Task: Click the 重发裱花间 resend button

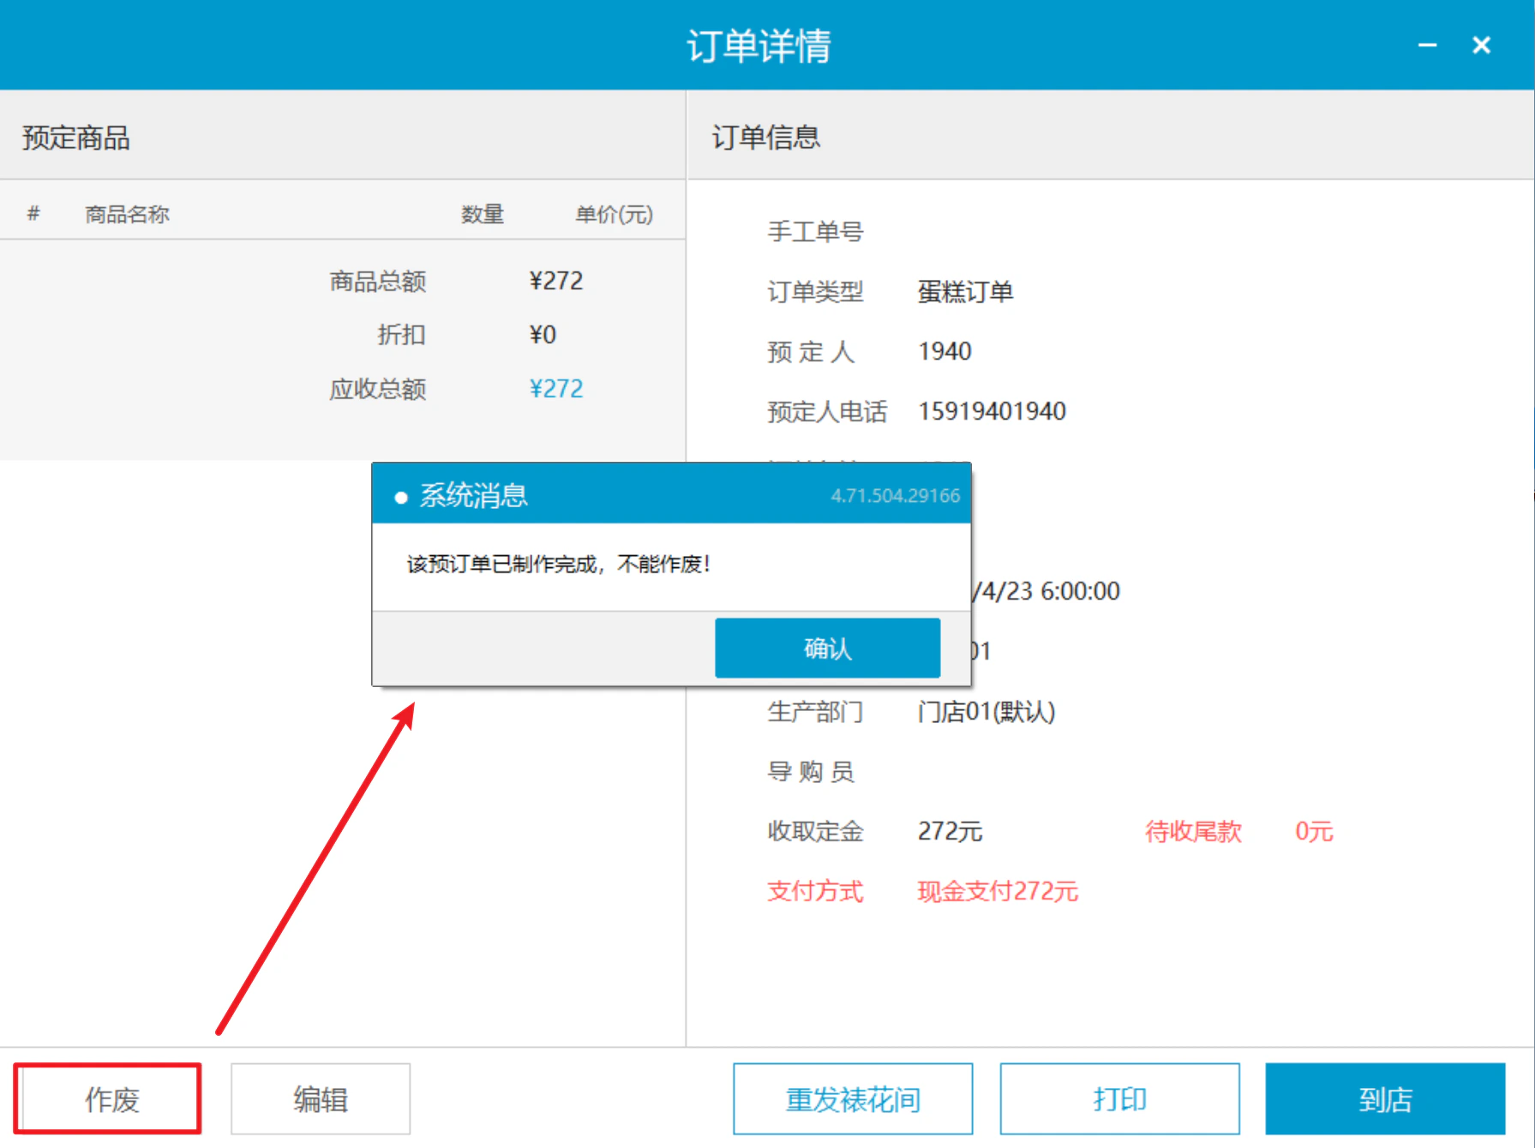Action: (x=853, y=1099)
